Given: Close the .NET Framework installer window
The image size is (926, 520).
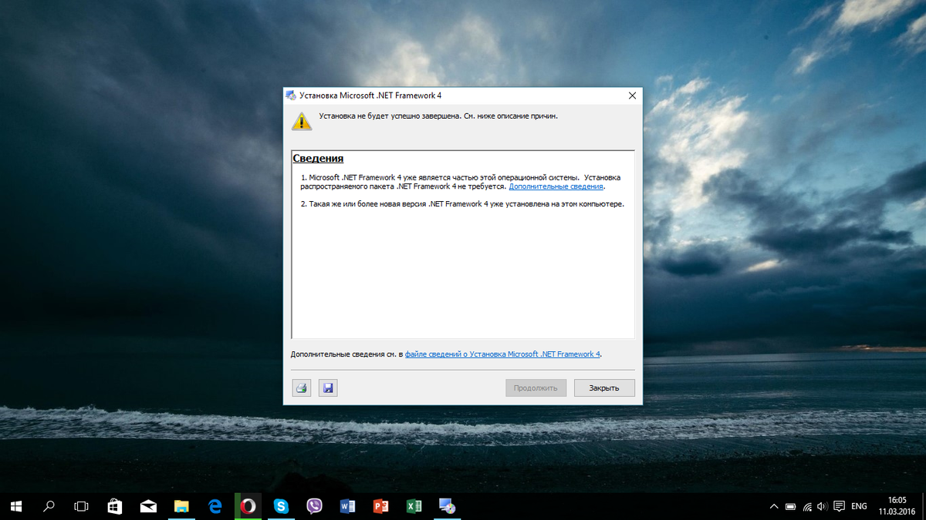Looking at the screenshot, I should pos(632,96).
